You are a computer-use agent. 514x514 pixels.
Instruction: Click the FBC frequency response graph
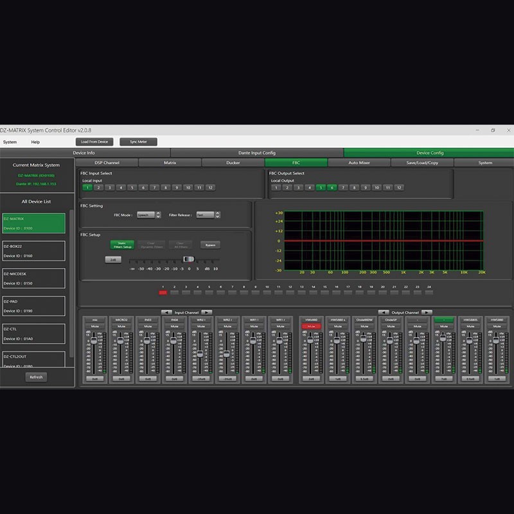[x=384, y=240]
